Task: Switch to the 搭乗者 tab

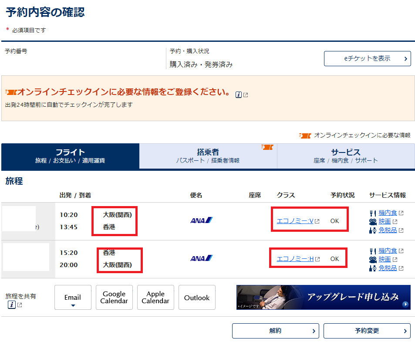Action: [x=208, y=156]
